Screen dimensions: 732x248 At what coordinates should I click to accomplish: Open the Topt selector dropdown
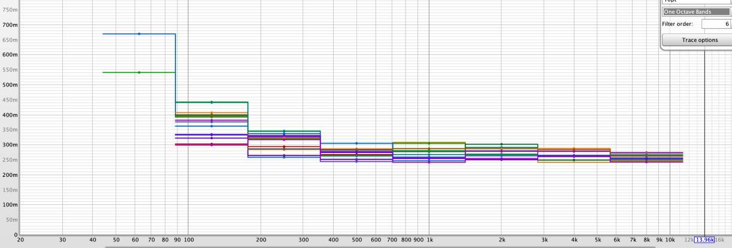695,2
